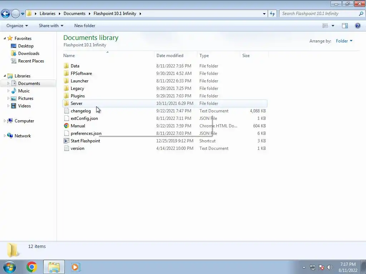Expand the Pictures library tree
Image resolution: width=366 pixels, height=274 pixels.
pyautogui.click(x=9, y=98)
